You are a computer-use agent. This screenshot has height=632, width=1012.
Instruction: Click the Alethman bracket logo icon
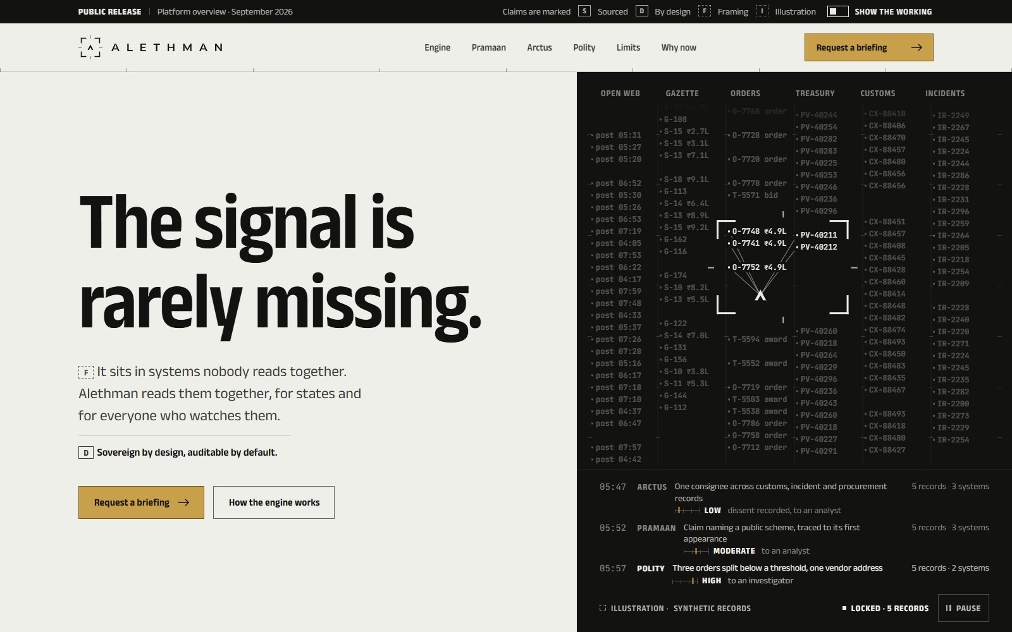pos(90,47)
